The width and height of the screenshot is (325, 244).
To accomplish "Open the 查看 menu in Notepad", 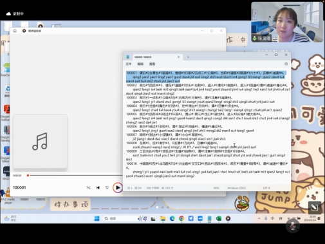I will click(x=152, y=64).
